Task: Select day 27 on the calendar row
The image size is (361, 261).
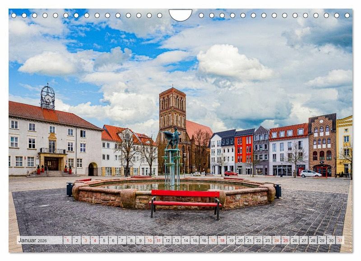Action: click(304, 240)
